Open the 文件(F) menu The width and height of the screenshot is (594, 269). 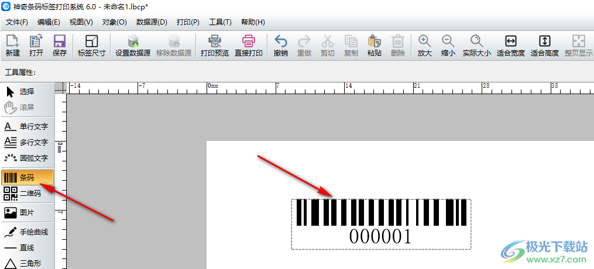point(17,22)
